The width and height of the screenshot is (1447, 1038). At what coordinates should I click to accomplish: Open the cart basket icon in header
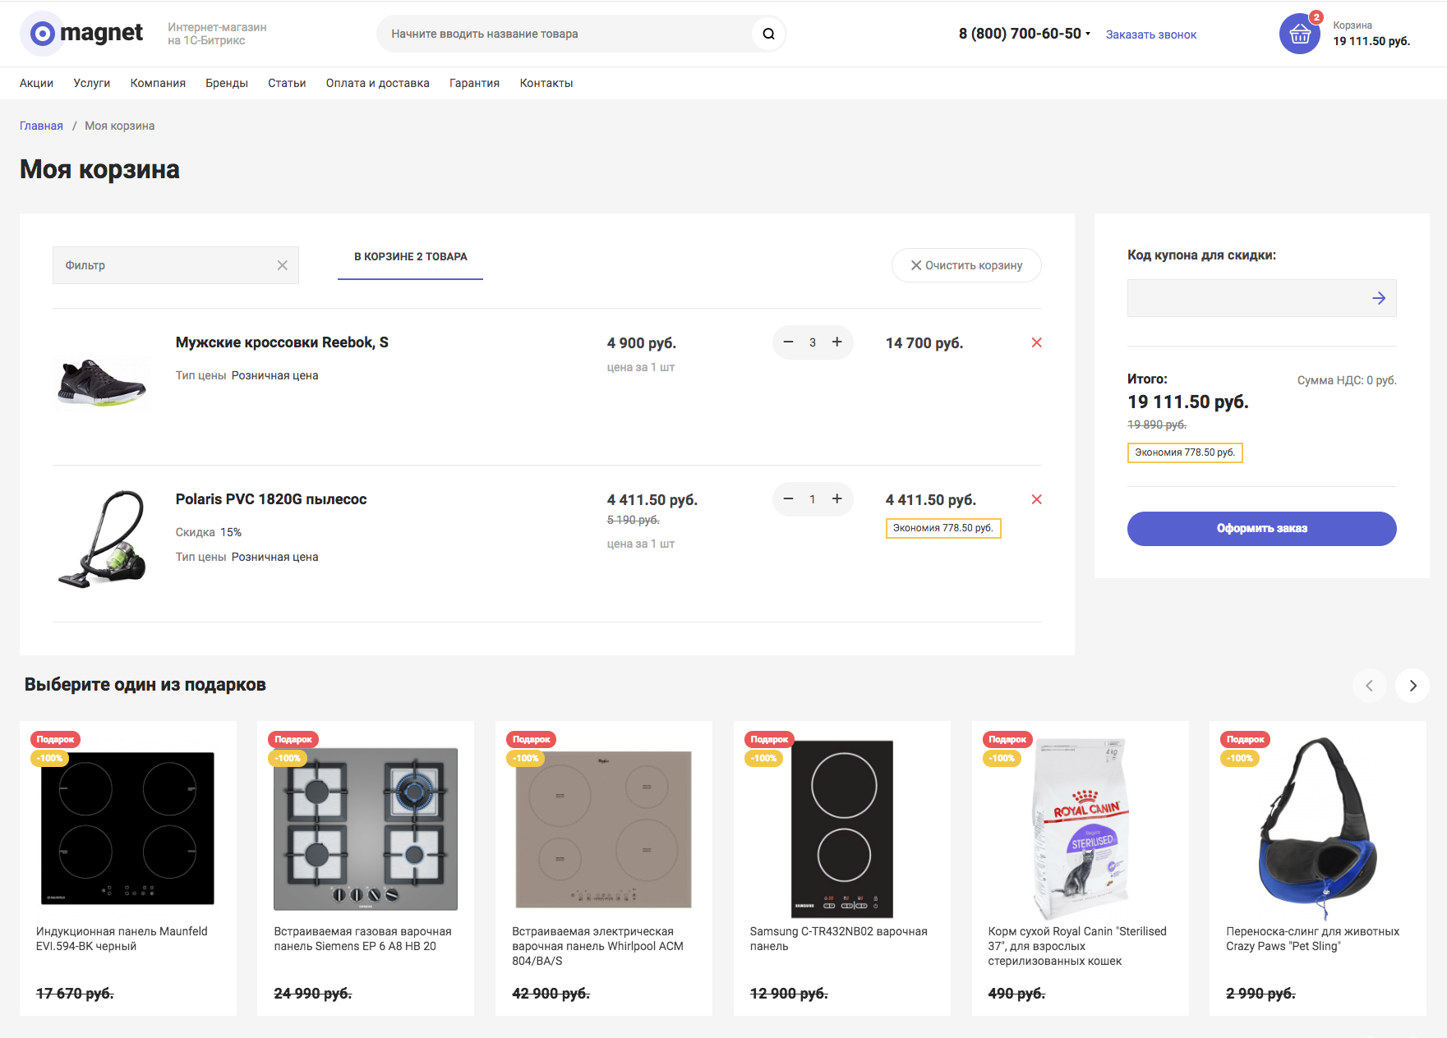(x=1299, y=34)
